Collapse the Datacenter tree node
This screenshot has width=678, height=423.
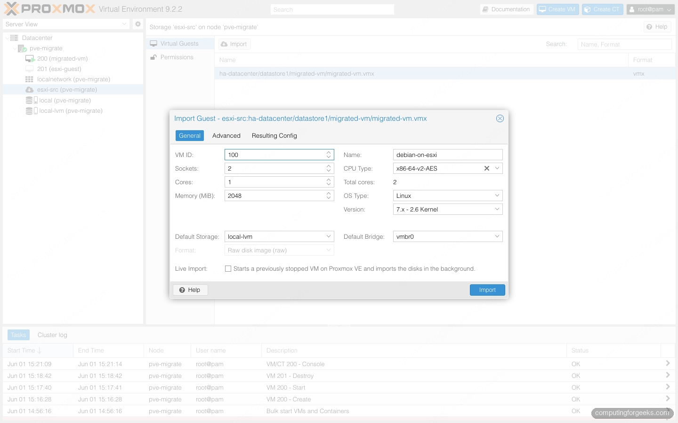7,38
